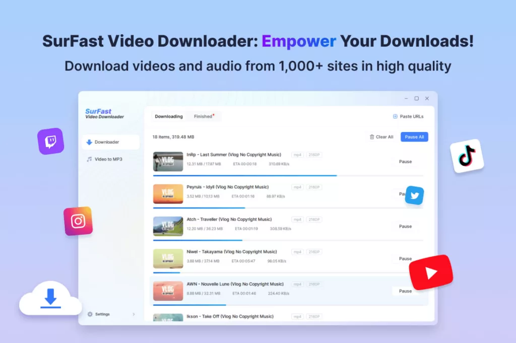The height and width of the screenshot is (343, 516).
Task: Click 'ETA 00:05:47' on Niwel row
Action: (x=243, y=261)
